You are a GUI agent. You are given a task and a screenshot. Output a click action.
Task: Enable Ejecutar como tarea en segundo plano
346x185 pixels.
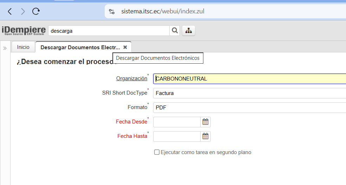point(157,152)
